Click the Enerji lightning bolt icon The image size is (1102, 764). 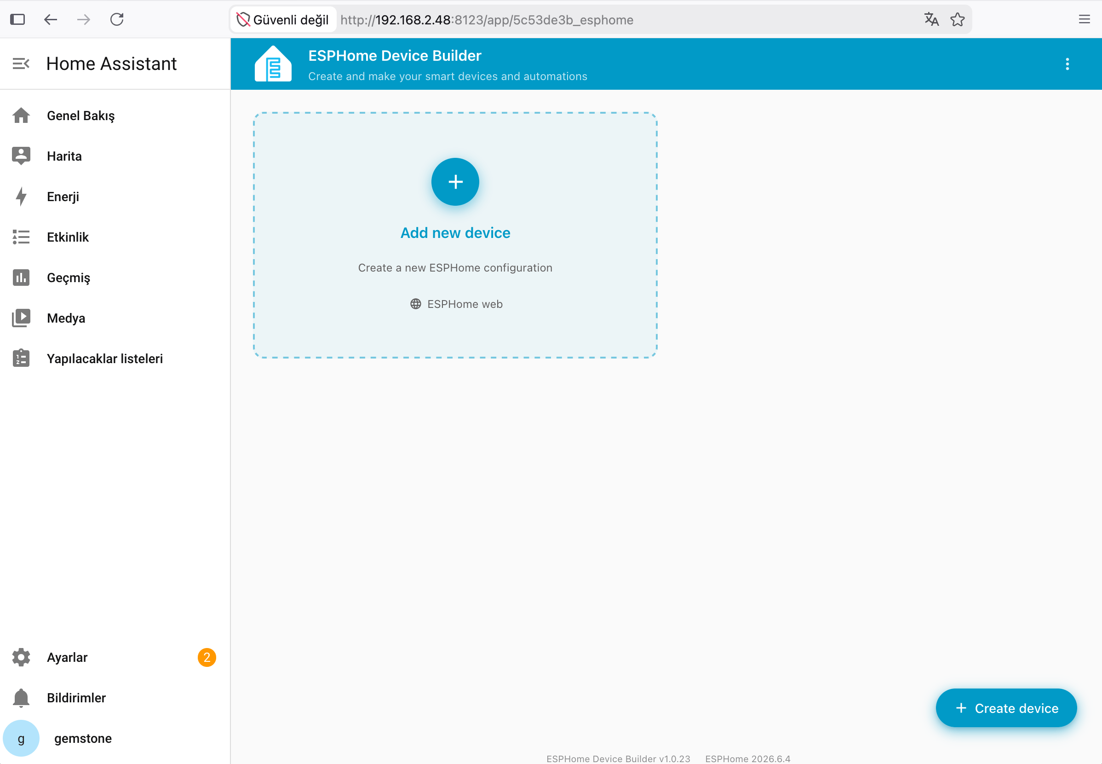(x=21, y=197)
